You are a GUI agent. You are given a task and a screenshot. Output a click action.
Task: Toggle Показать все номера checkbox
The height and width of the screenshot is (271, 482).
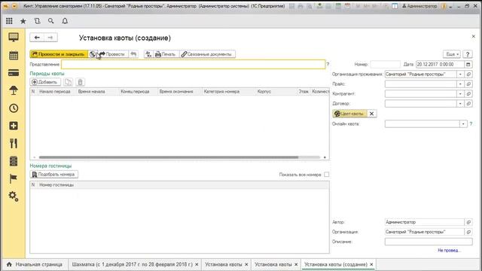[326, 175]
